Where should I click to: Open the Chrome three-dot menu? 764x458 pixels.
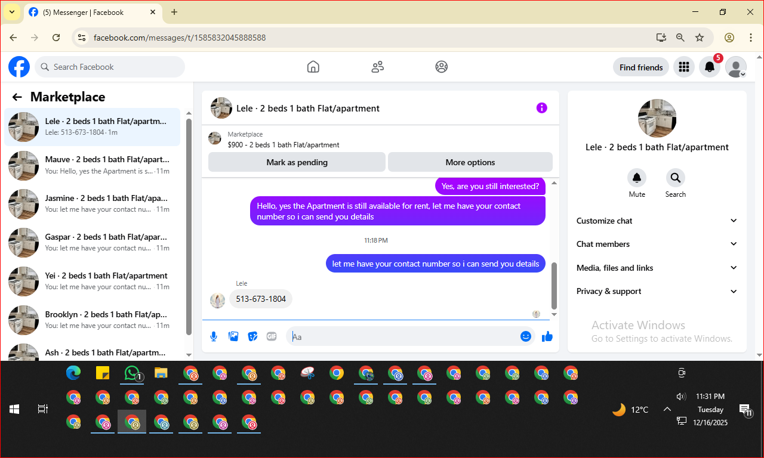[x=751, y=38]
